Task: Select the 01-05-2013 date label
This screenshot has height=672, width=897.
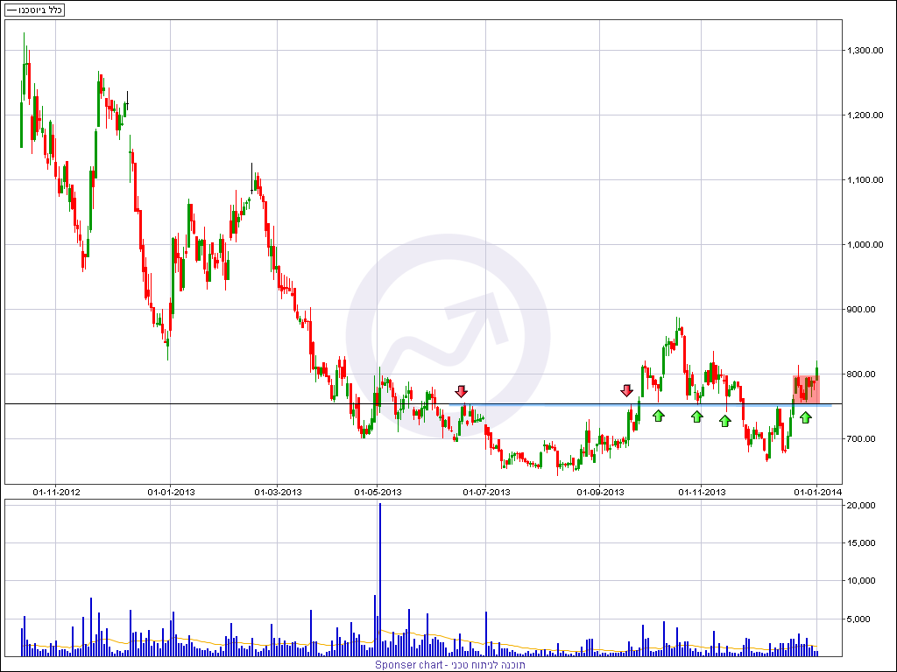Action: [378, 492]
